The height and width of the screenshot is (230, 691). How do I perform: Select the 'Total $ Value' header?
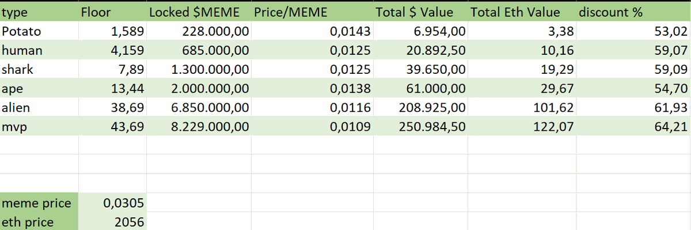pyautogui.click(x=420, y=12)
